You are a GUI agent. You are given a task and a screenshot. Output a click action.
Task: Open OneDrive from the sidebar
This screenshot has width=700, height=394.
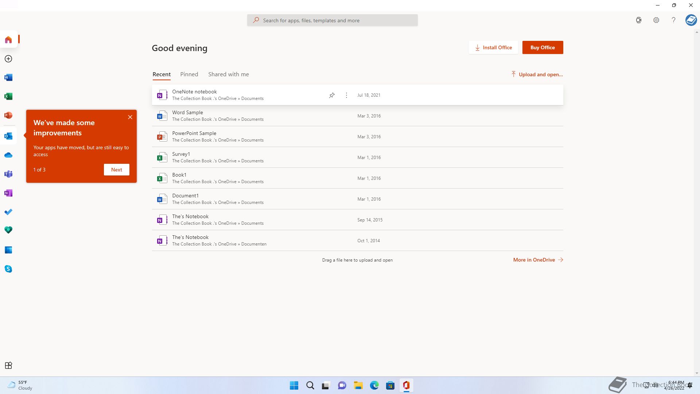[x=8, y=155]
